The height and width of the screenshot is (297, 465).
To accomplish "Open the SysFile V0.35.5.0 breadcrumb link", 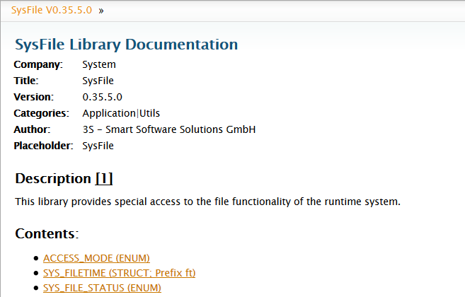I will point(52,11).
